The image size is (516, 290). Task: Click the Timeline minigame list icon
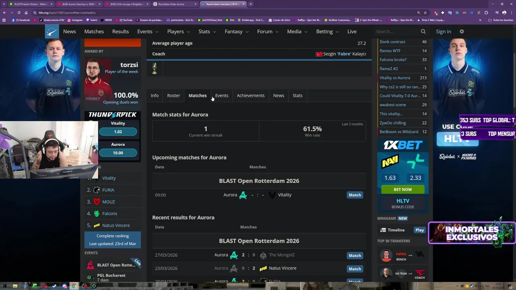tap(383, 230)
